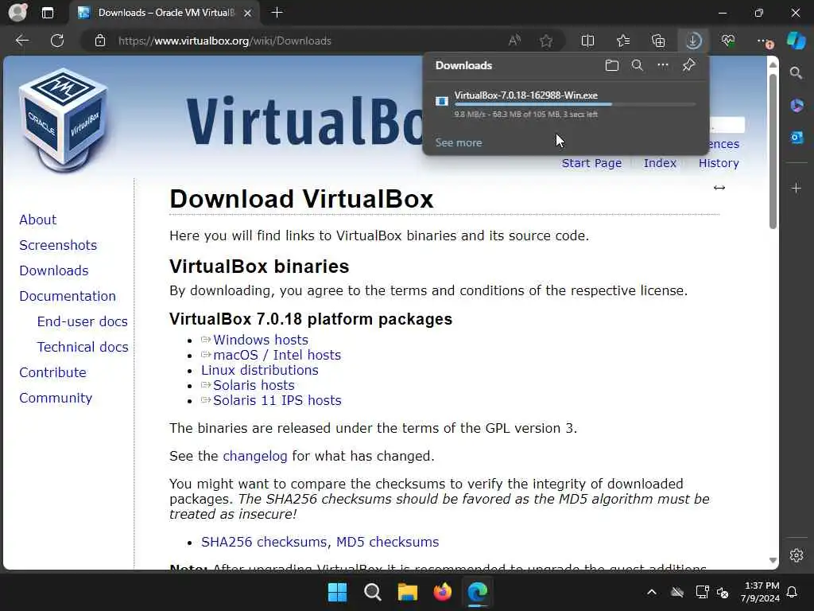Open SHA256 checksums link
814x611 pixels.
pyautogui.click(x=264, y=542)
